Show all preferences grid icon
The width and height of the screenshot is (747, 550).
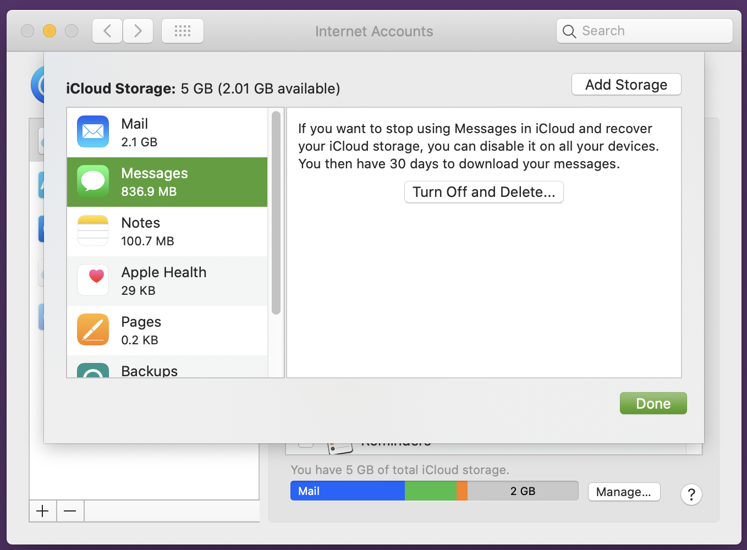coord(183,31)
